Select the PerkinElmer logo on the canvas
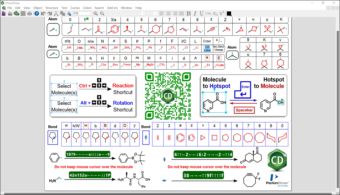 277,181
